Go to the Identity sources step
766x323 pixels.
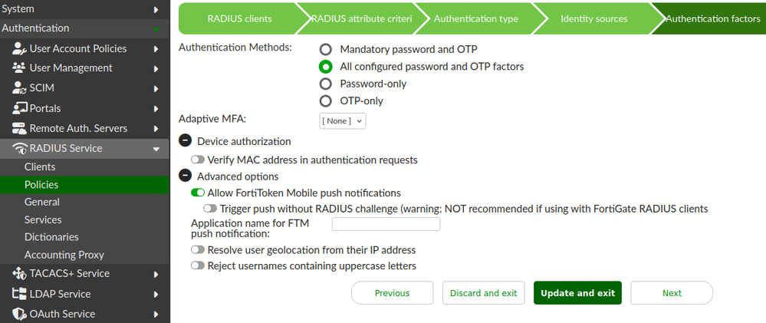pos(593,18)
